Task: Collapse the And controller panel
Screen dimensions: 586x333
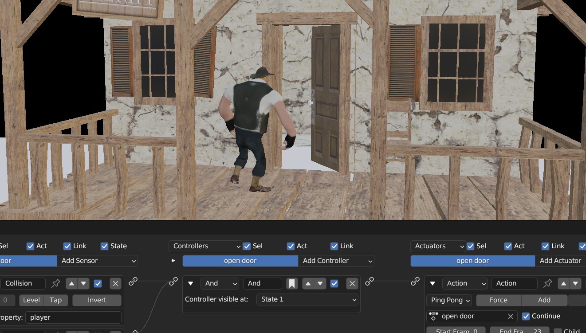Action: (x=191, y=283)
